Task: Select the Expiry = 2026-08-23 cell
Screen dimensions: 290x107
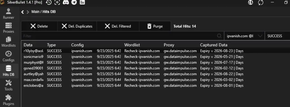Action: point(222,51)
